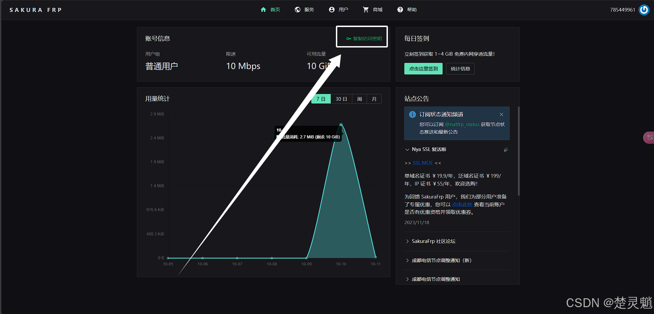
Task: Click the translate widget at right edge
Action: point(649,137)
